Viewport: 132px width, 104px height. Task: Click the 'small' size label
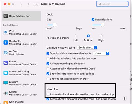(x=50, y=28)
